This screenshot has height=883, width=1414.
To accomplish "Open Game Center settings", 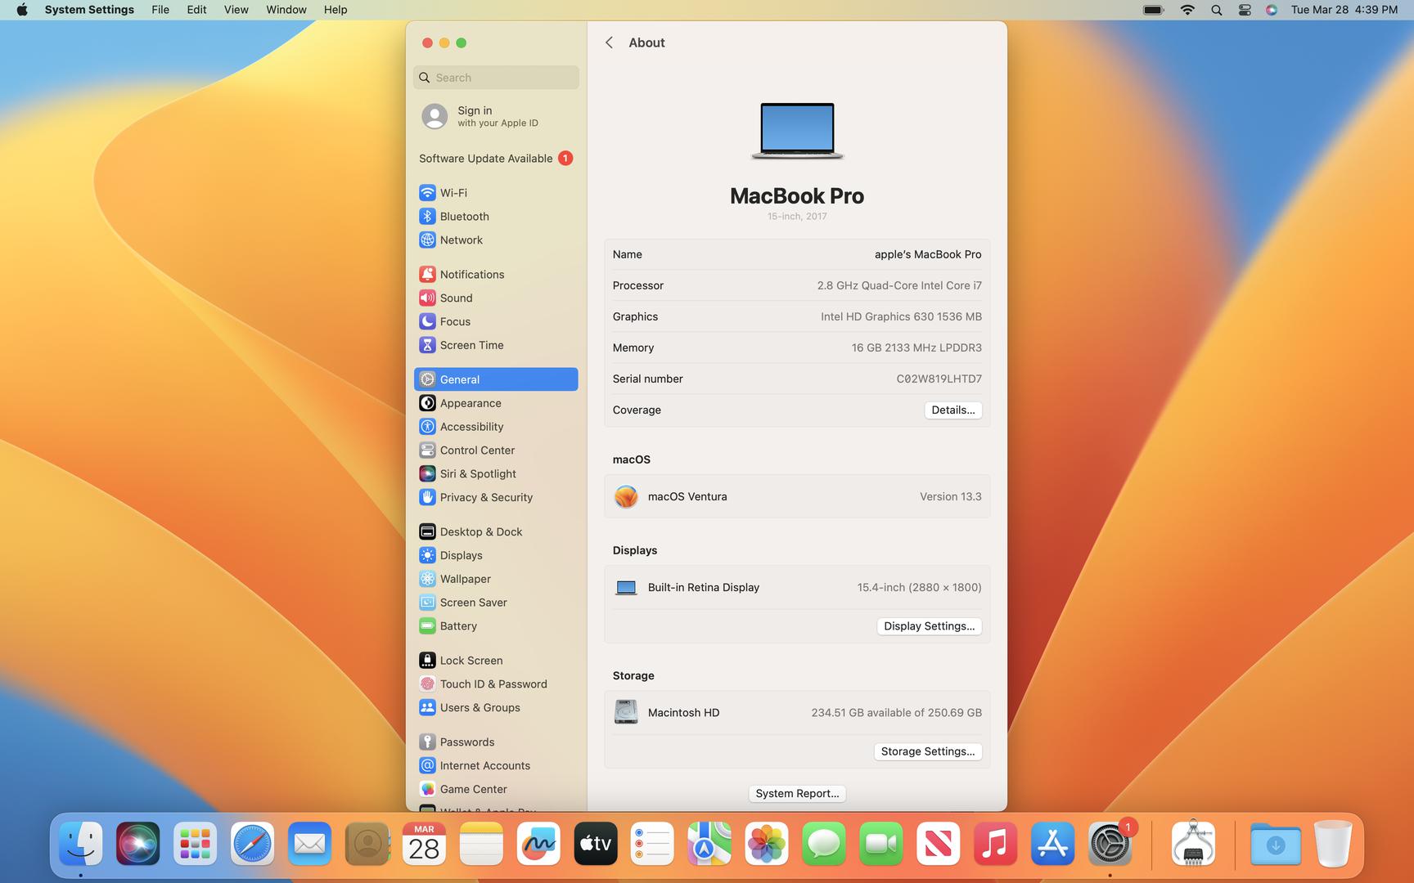I will pos(496,790).
